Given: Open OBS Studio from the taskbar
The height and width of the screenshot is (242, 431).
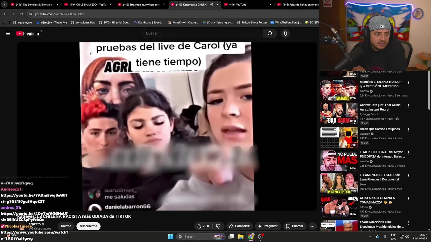Looking at the screenshot, I should pyautogui.click(x=261, y=237).
